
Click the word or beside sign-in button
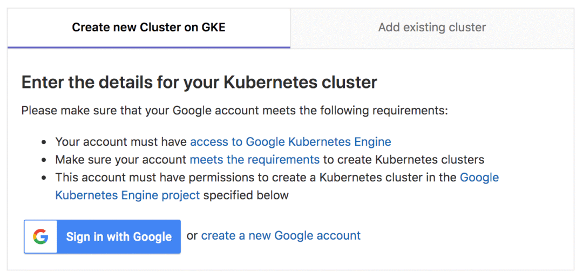click(192, 236)
